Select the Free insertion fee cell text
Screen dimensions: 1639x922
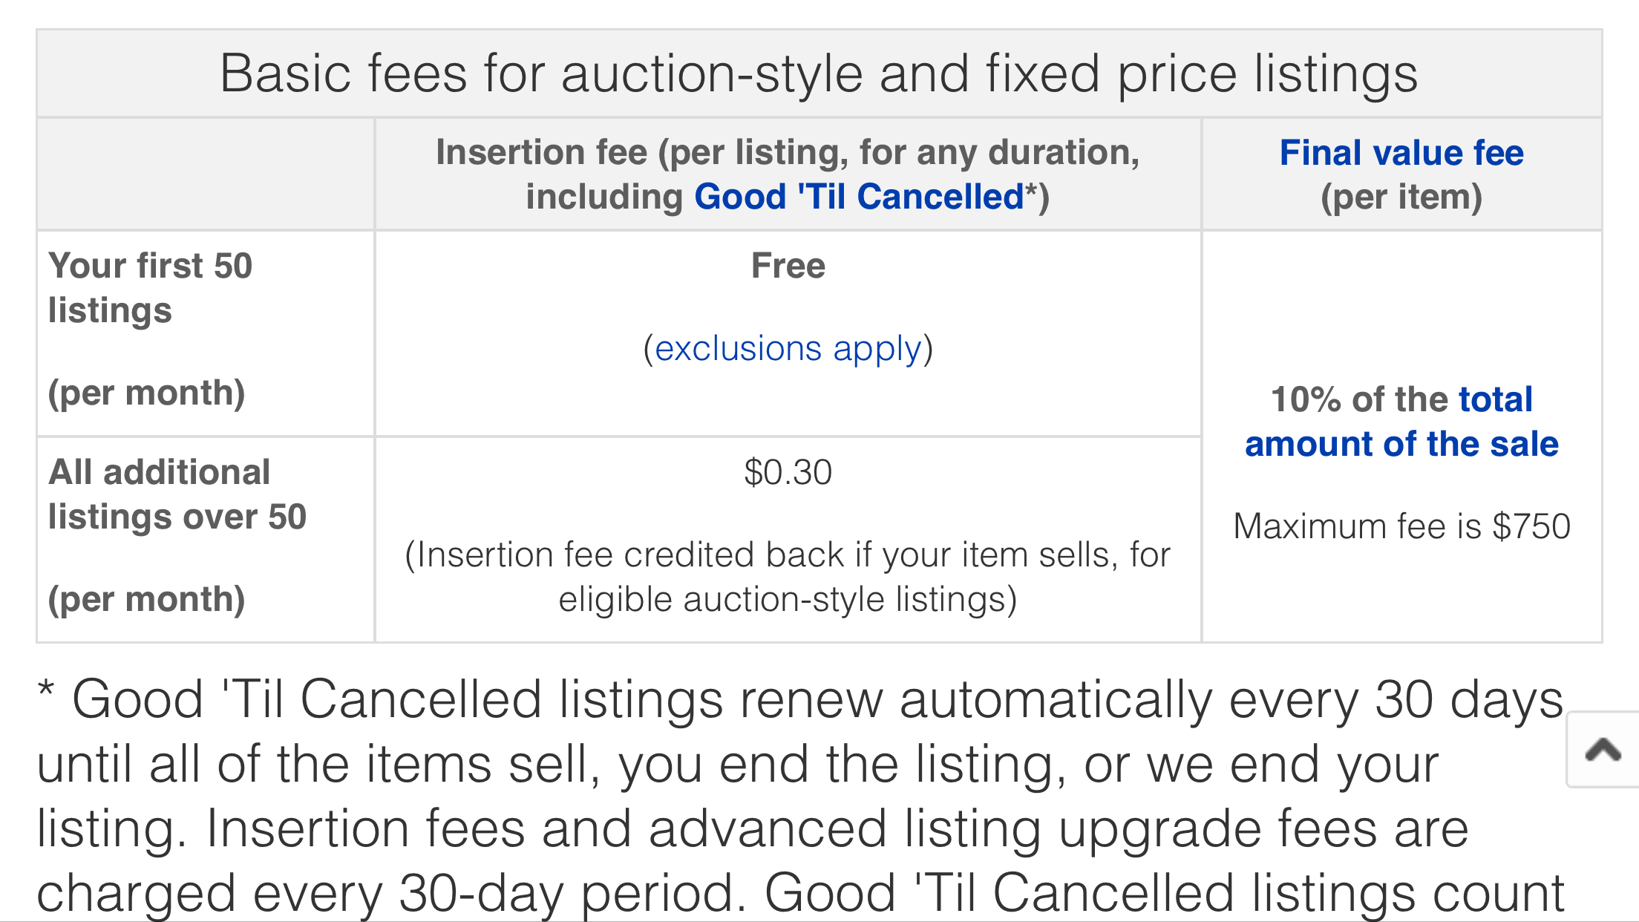[x=788, y=266]
